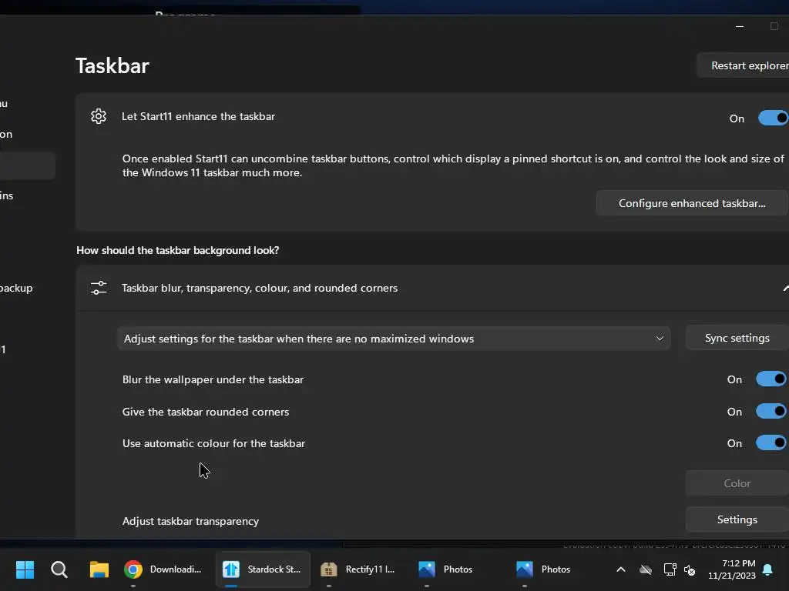789x591 pixels.
Task: Collapse Taskbar blur, transparency, colour section
Action: tap(785, 288)
